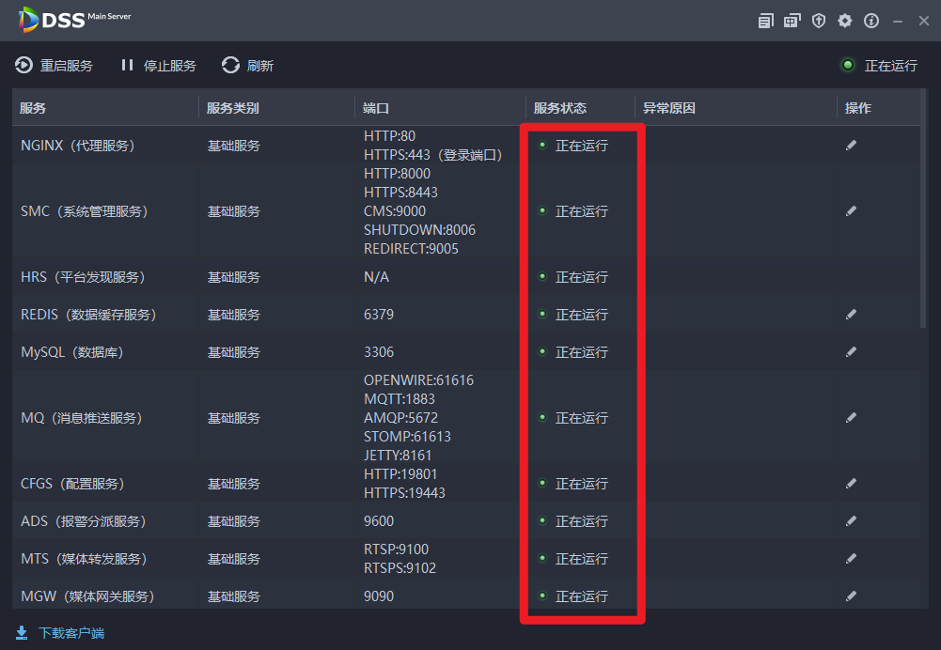
Task: Click the about info icon
Action: click(x=871, y=21)
